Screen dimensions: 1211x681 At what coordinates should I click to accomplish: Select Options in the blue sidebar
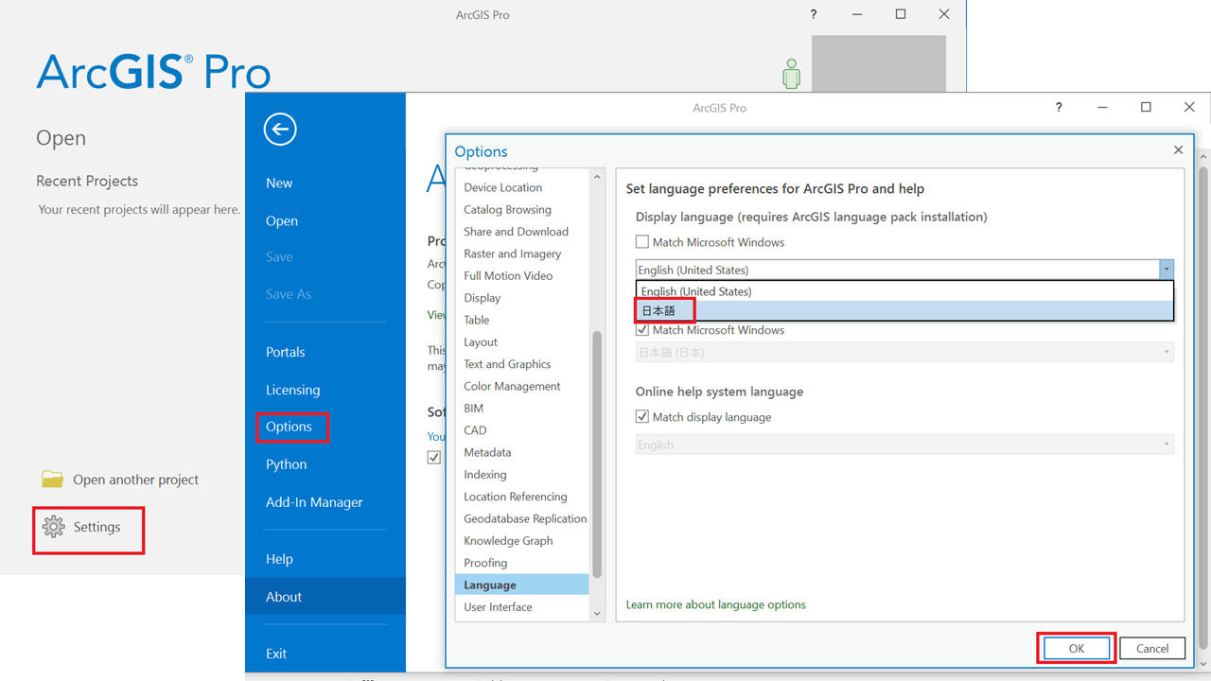coord(289,427)
